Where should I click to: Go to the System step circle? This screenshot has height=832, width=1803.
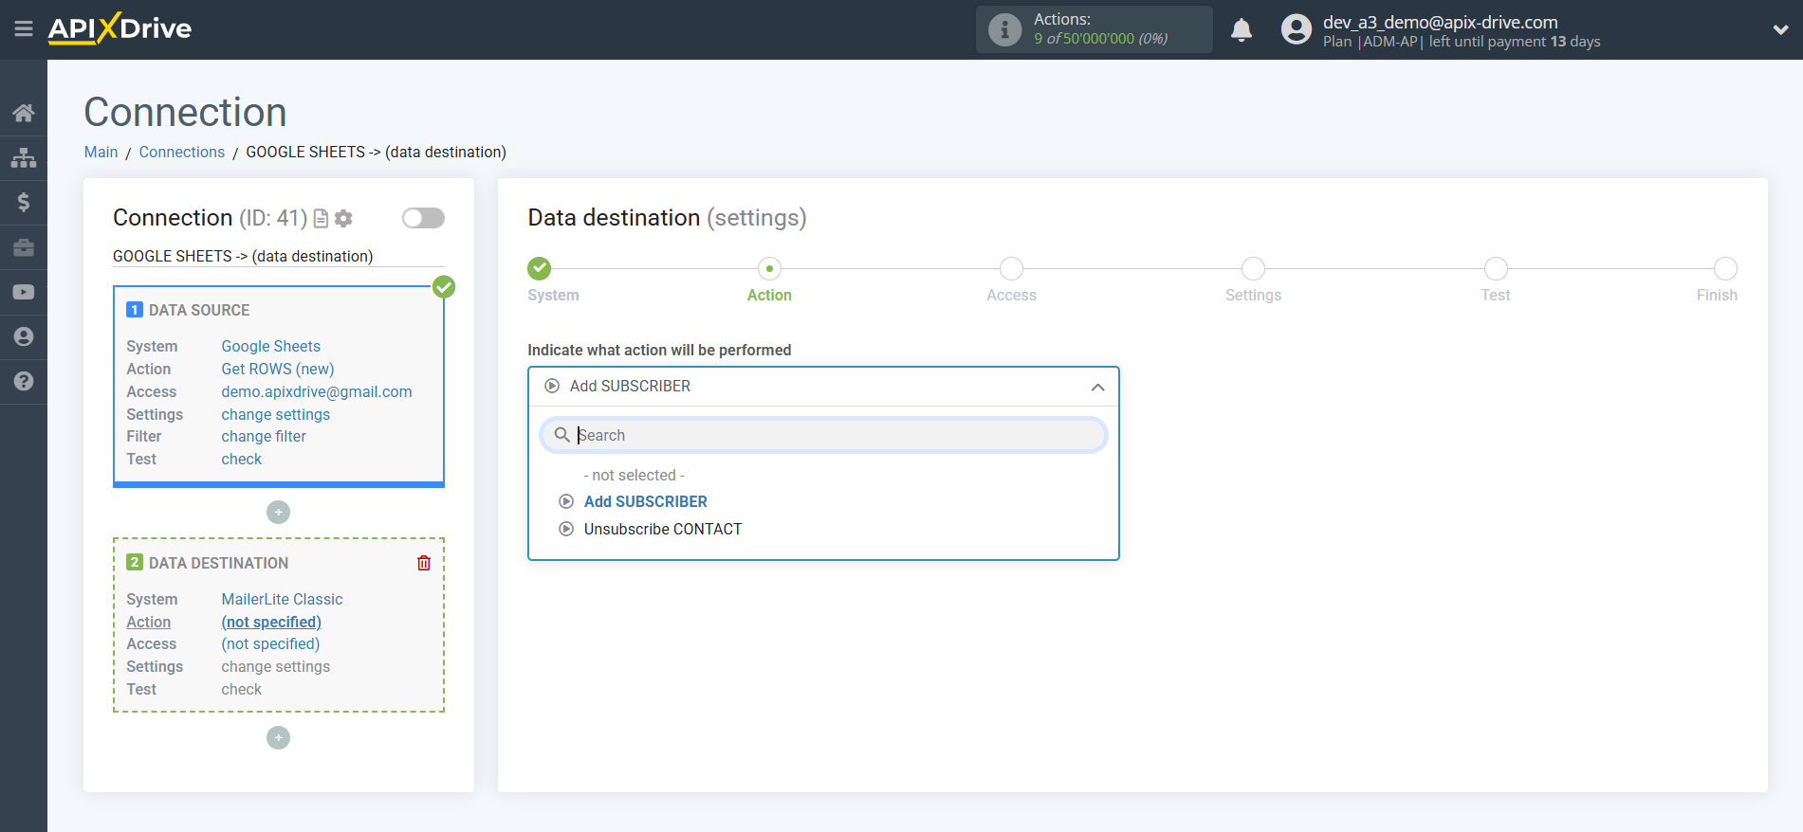[539, 268]
